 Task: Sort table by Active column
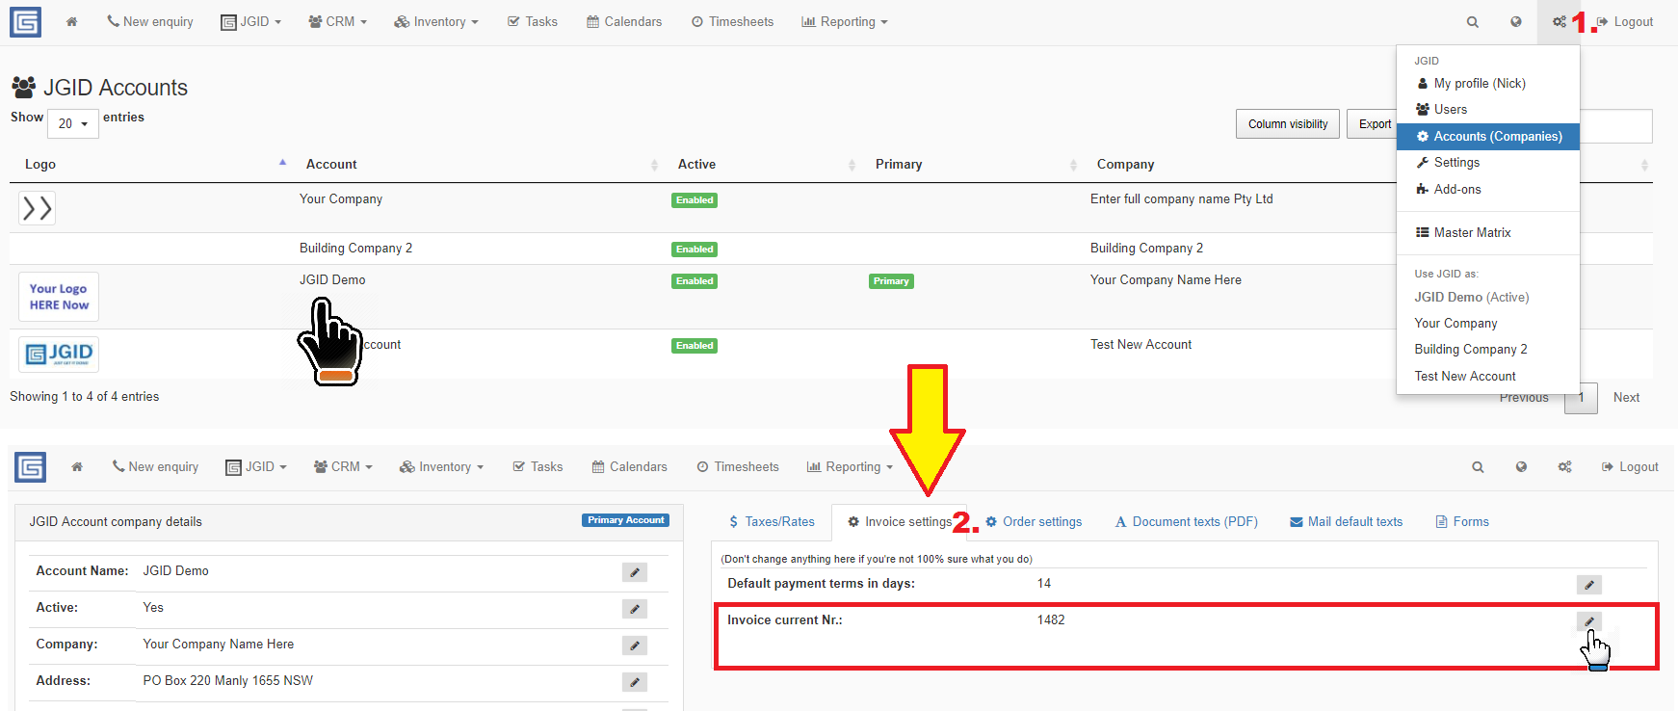[763, 165]
